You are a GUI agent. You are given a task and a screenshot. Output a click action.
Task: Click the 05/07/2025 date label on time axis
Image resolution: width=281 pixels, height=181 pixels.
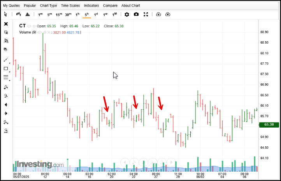coord(21,177)
